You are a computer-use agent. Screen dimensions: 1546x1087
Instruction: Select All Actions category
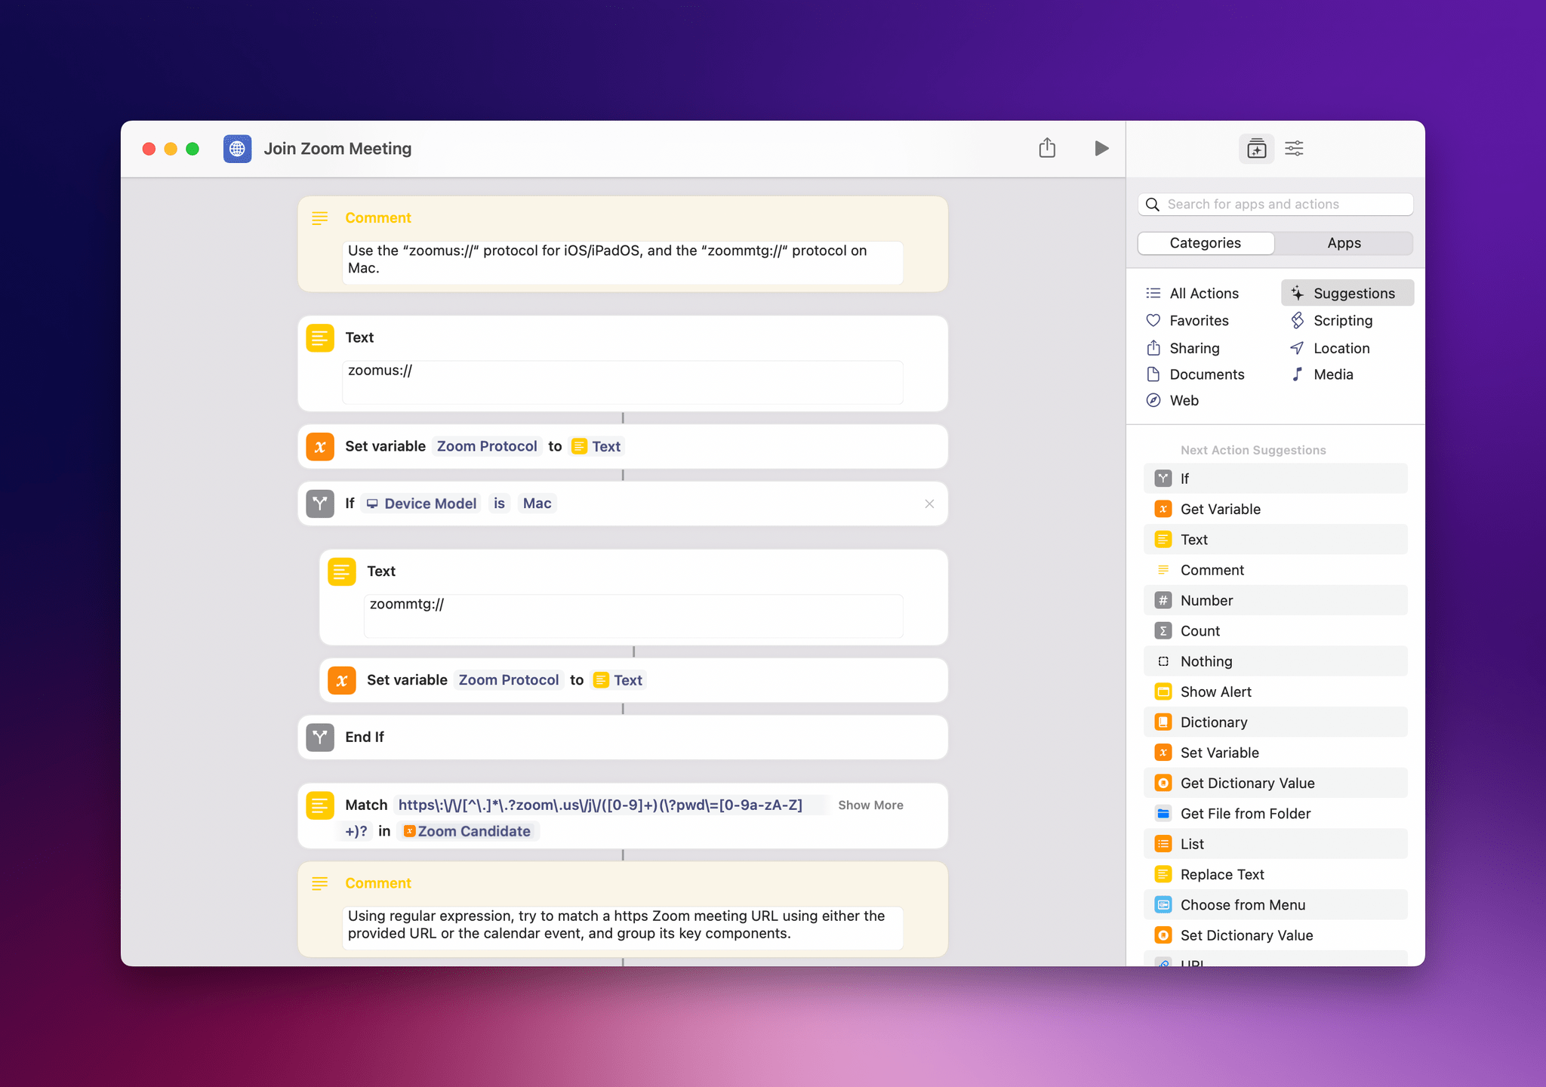tap(1203, 294)
